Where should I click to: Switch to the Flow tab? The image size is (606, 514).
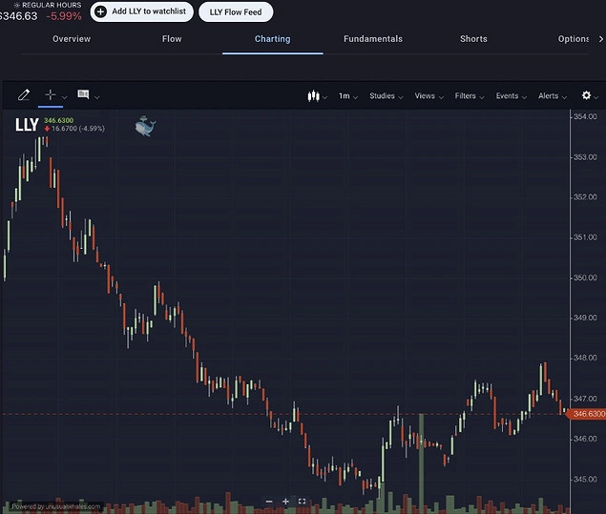[x=172, y=39]
